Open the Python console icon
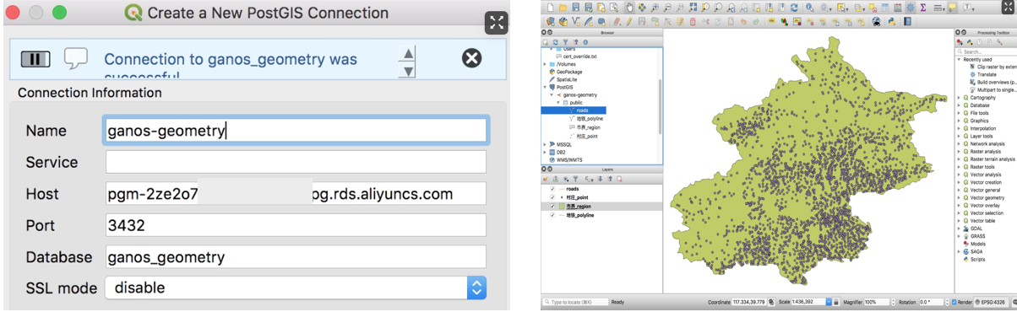This screenshot has height=312, width=1017. click(x=891, y=21)
